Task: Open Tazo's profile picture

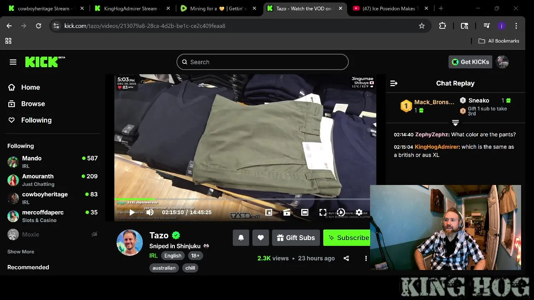Action: 129,242
